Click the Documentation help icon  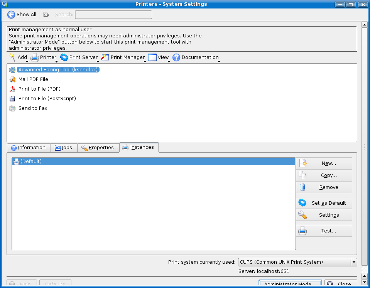pos(176,57)
